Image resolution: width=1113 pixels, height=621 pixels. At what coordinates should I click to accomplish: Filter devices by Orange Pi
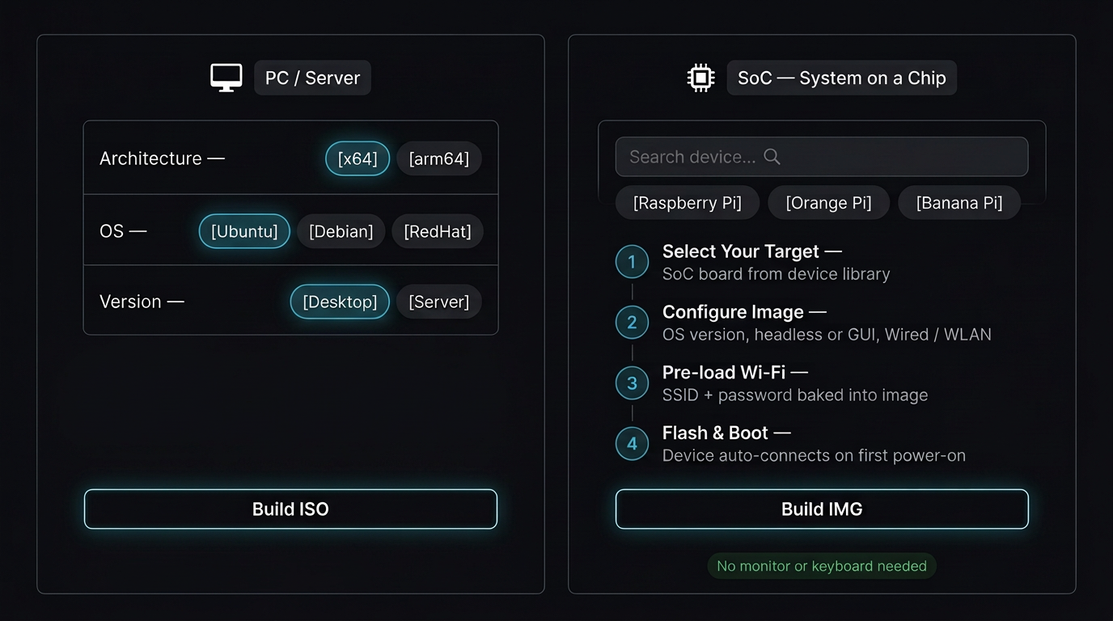point(828,202)
